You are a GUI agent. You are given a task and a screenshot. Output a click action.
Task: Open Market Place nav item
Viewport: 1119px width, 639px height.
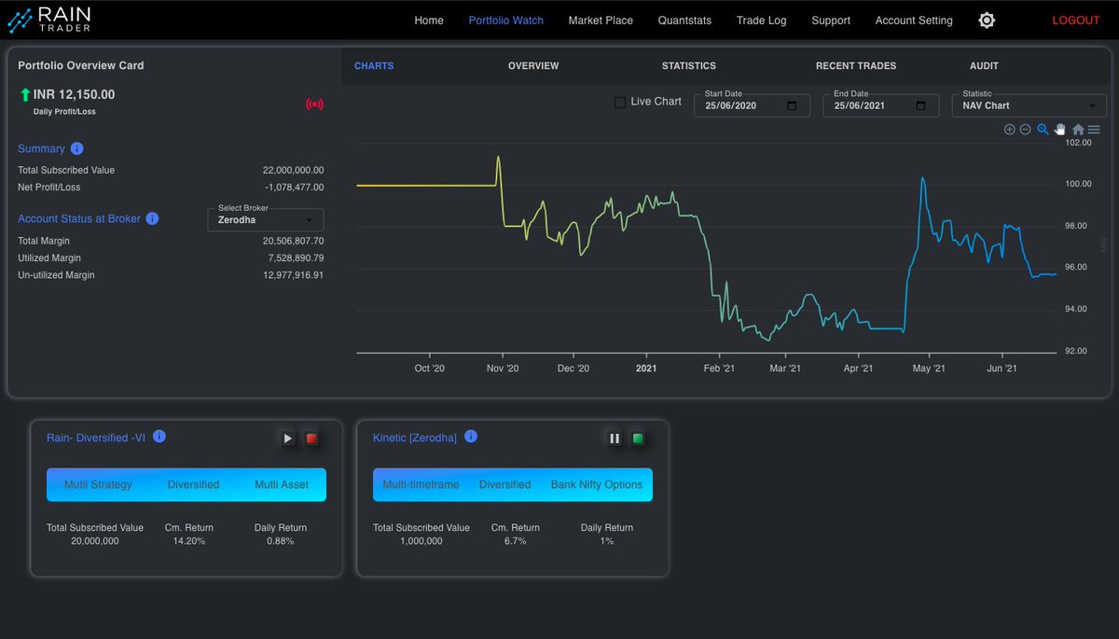(601, 21)
